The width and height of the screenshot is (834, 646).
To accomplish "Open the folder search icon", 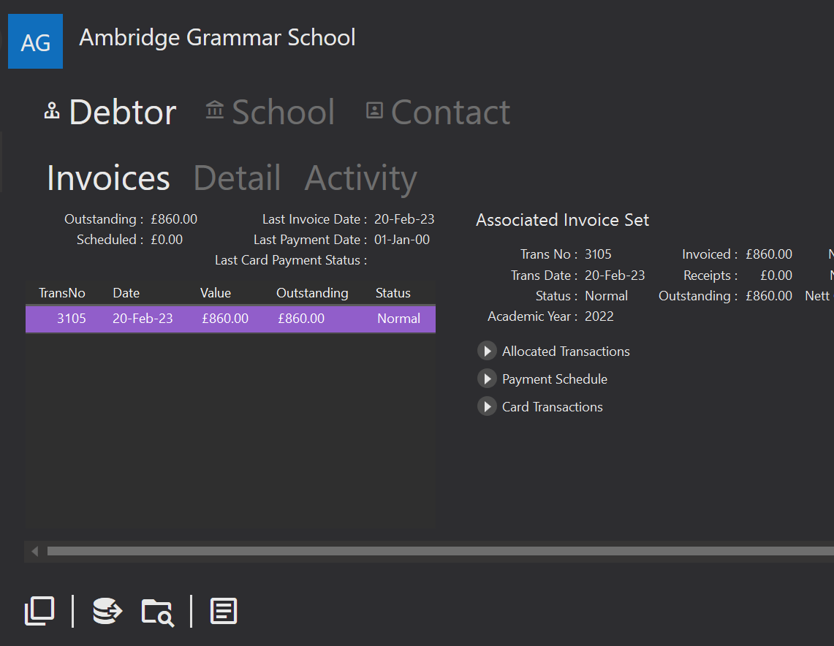I will click(x=157, y=612).
